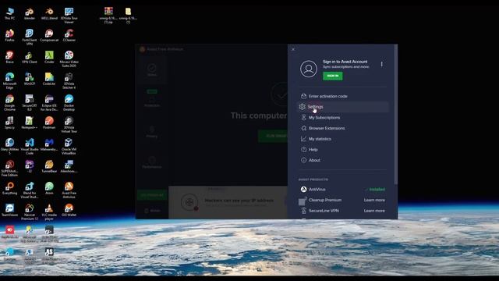Select the Notepad++ desktop shortcut
The width and height of the screenshot is (499, 281).
(30, 123)
